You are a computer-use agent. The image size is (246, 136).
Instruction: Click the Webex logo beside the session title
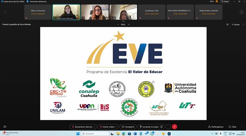[2, 2]
